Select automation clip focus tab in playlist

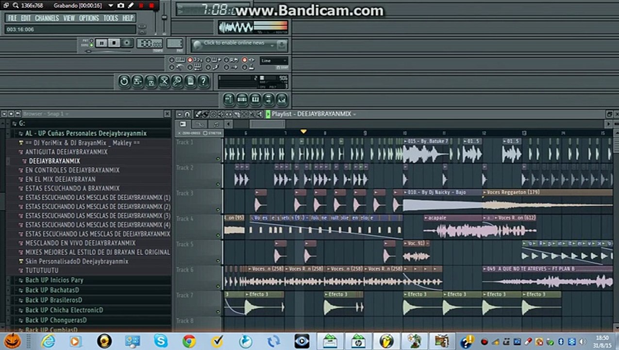(x=200, y=124)
